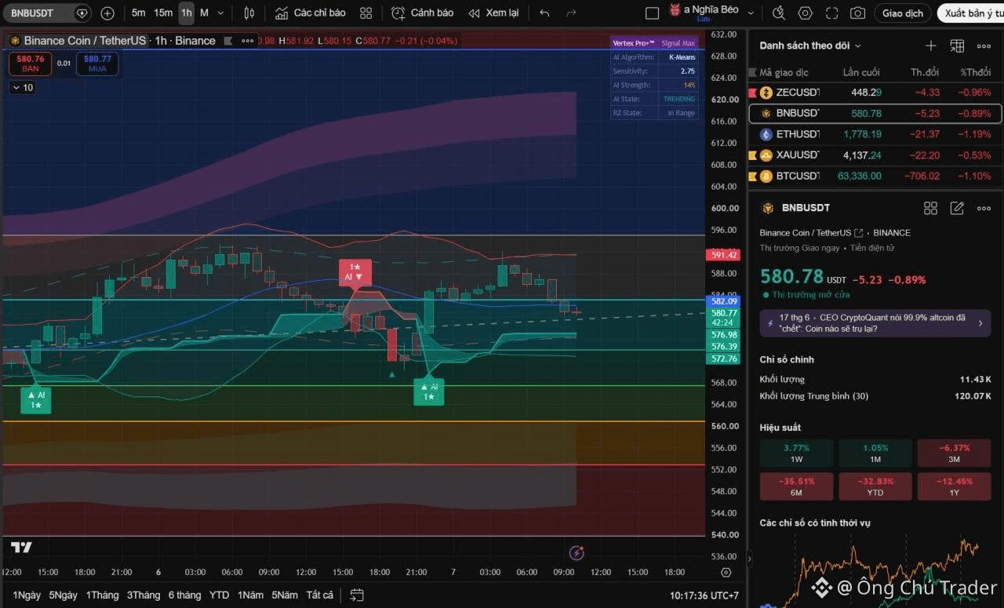Screen dimensions: 1004x608
Task: Open the Các chỉ báo indicators menu
Action: pyautogui.click(x=310, y=13)
